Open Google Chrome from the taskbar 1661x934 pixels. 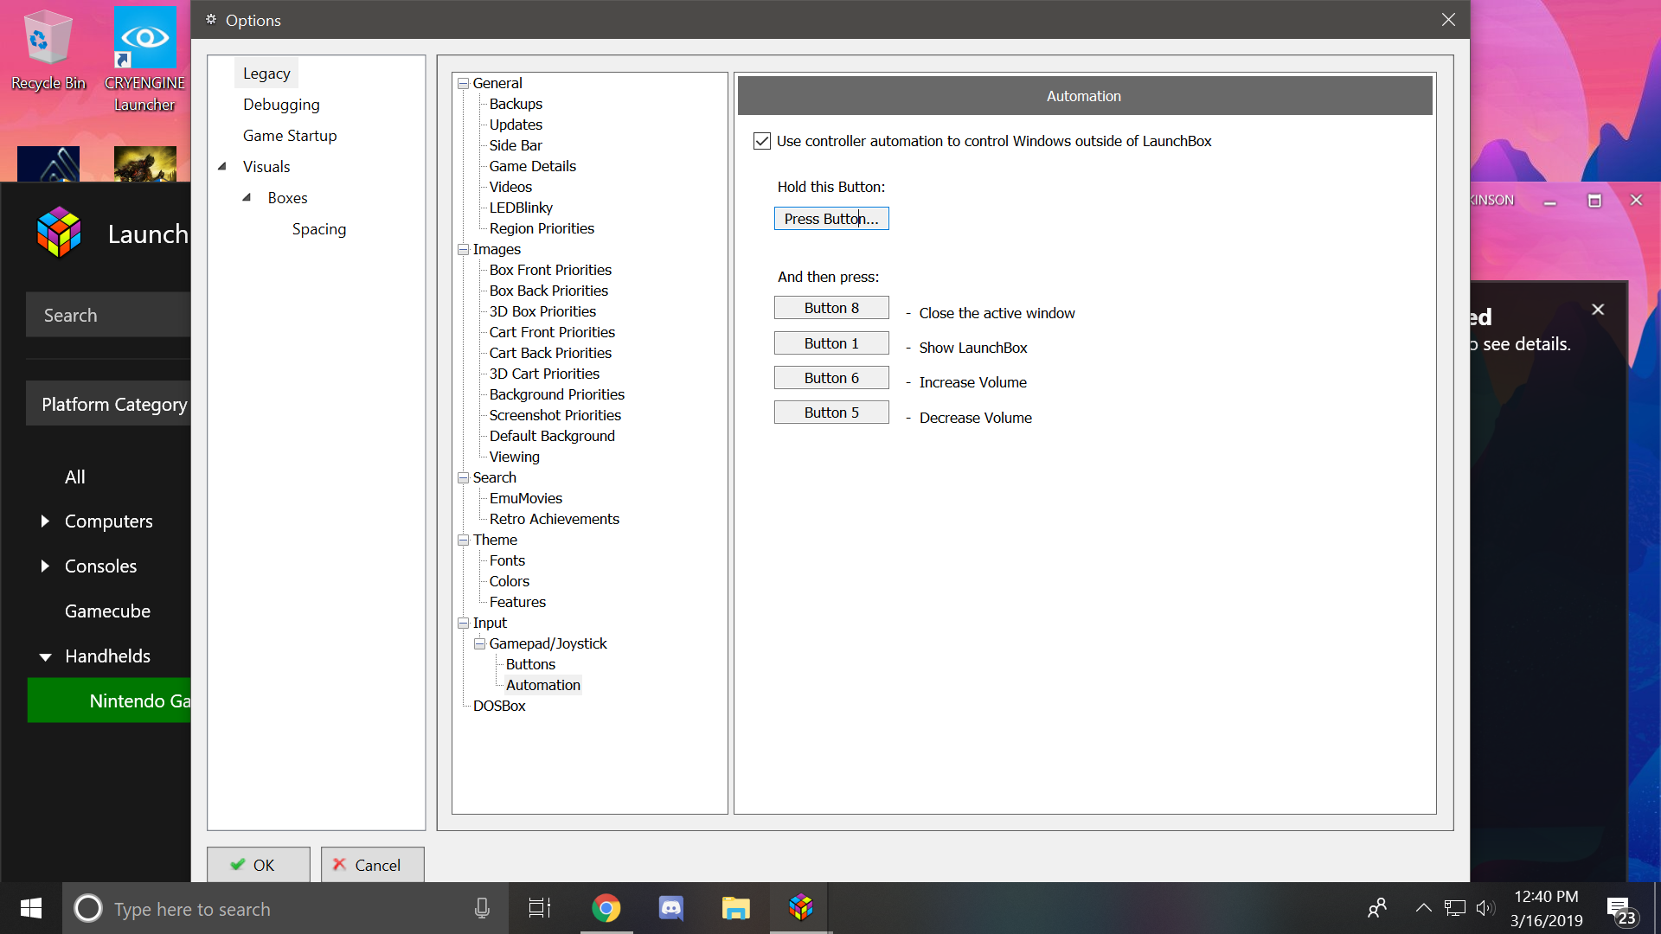[606, 909]
